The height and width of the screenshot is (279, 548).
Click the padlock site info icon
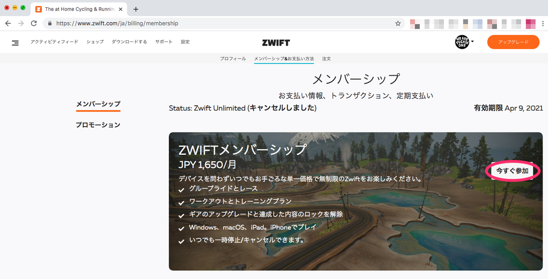49,23
